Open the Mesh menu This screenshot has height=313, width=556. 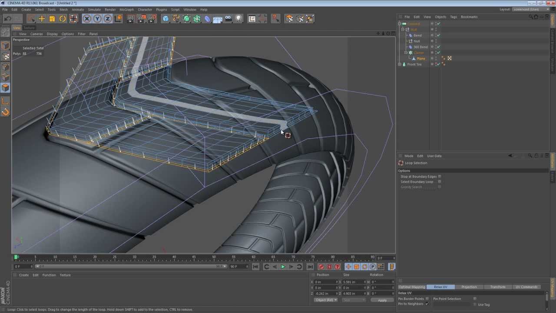(63, 10)
